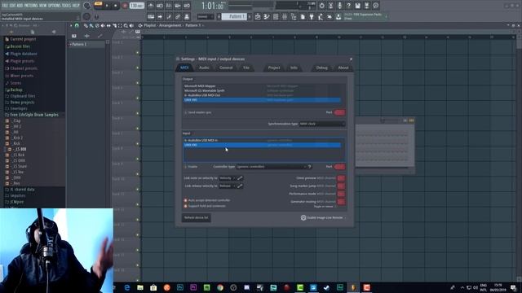Select Microsoft GS Wavetable Synth output

263,90
